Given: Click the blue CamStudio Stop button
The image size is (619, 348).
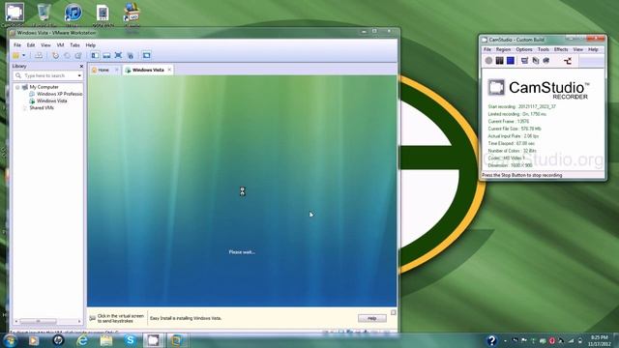Looking at the screenshot, I should pyautogui.click(x=511, y=60).
